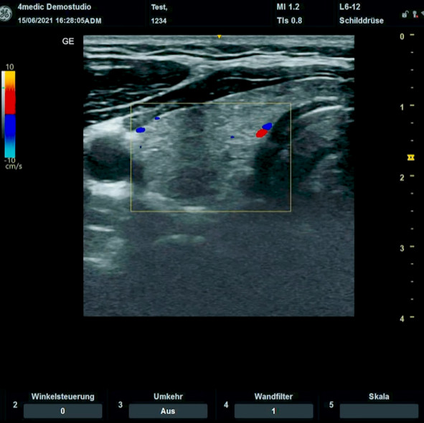Toggle the Umkehr field showing Aus
The height and width of the screenshot is (423, 424).
[168, 411]
